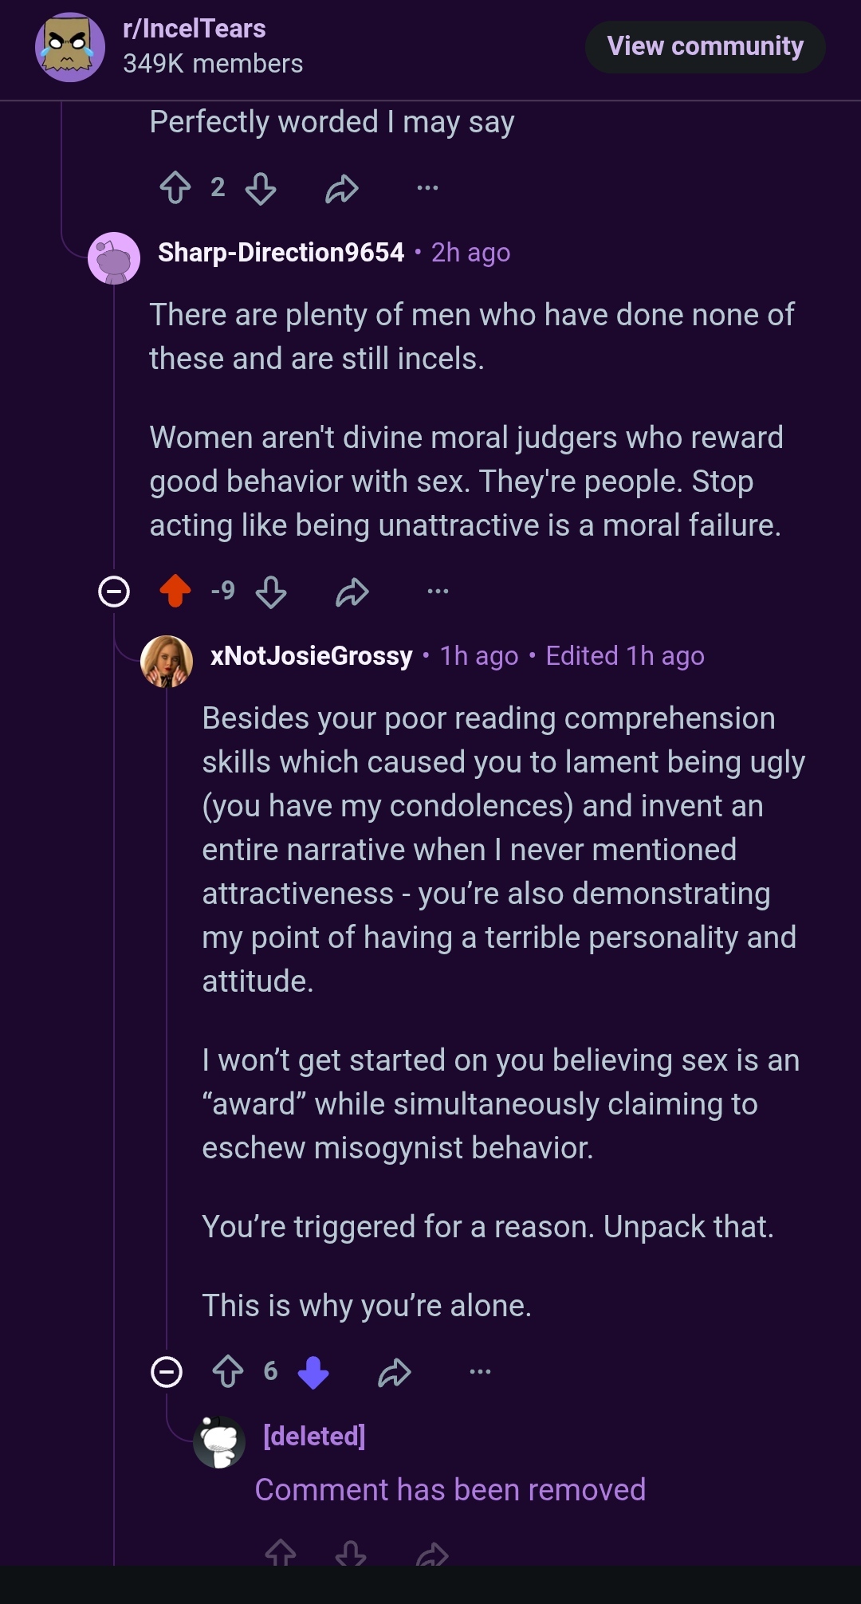The image size is (861, 1604).
Task: Visit Sharp-Direction9654's profile via username
Action: point(281,253)
